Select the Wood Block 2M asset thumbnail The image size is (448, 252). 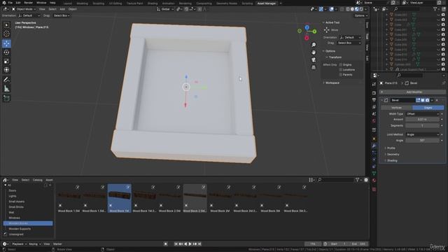(220, 198)
